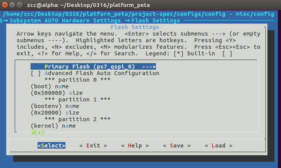The width and height of the screenshot is (281, 168).
Task: Click the partition 2 header line
Action: 77,119
